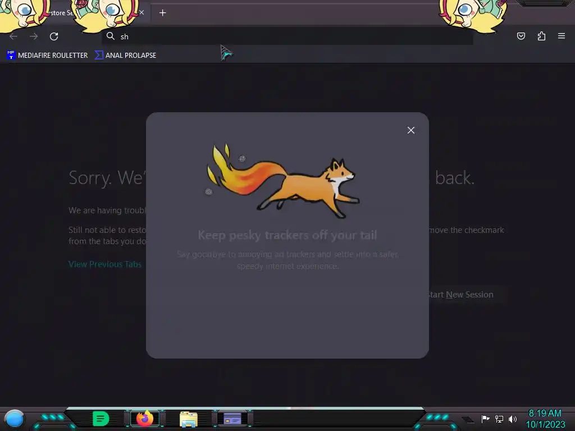
Task: Click the Windows Start orb
Action: coord(14,419)
